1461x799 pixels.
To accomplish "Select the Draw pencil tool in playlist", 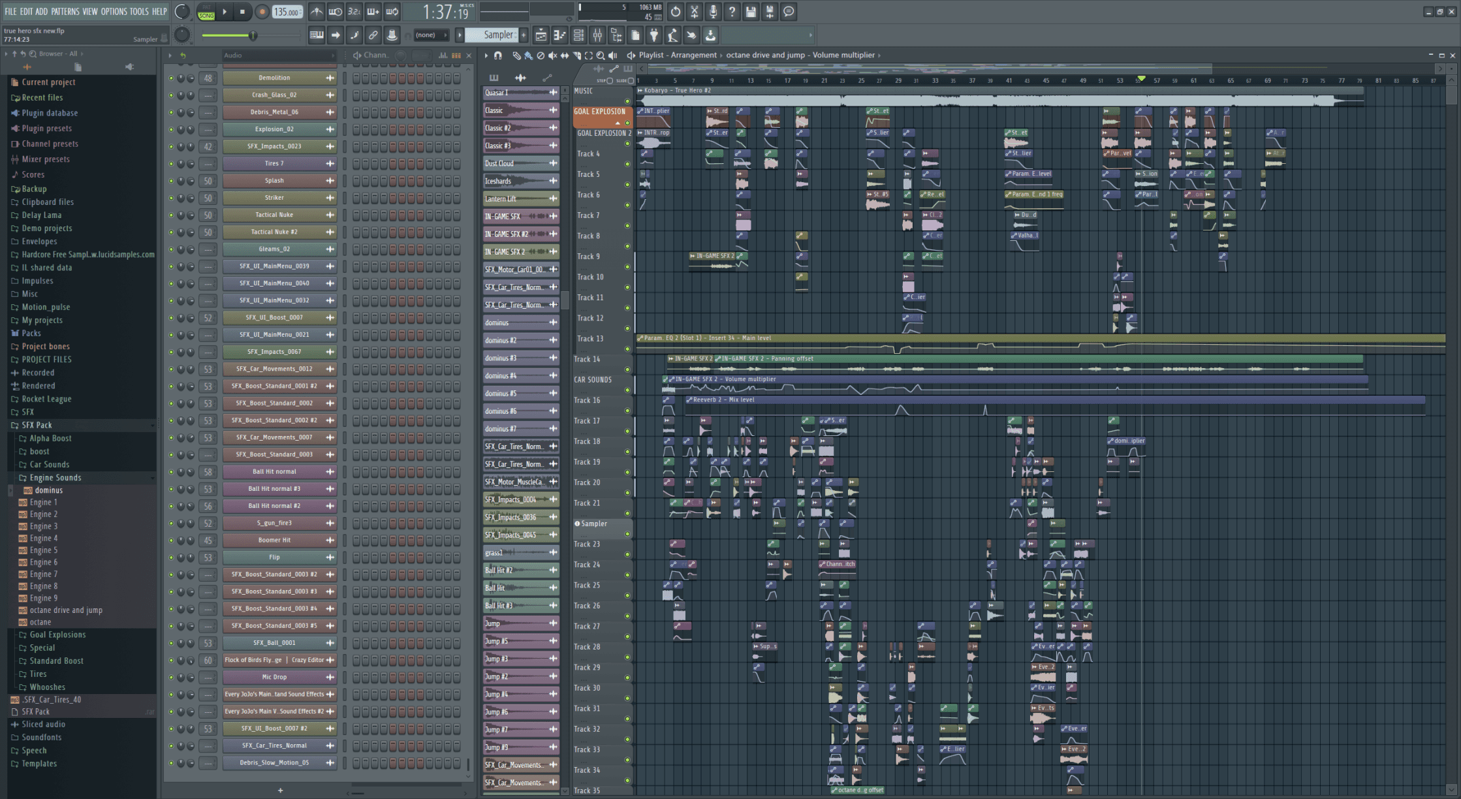I will (x=517, y=55).
